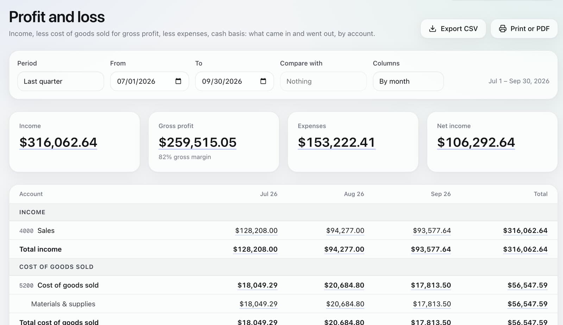Click the Total income row grand total
The width and height of the screenshot is (563, 325).
[525, 249]
